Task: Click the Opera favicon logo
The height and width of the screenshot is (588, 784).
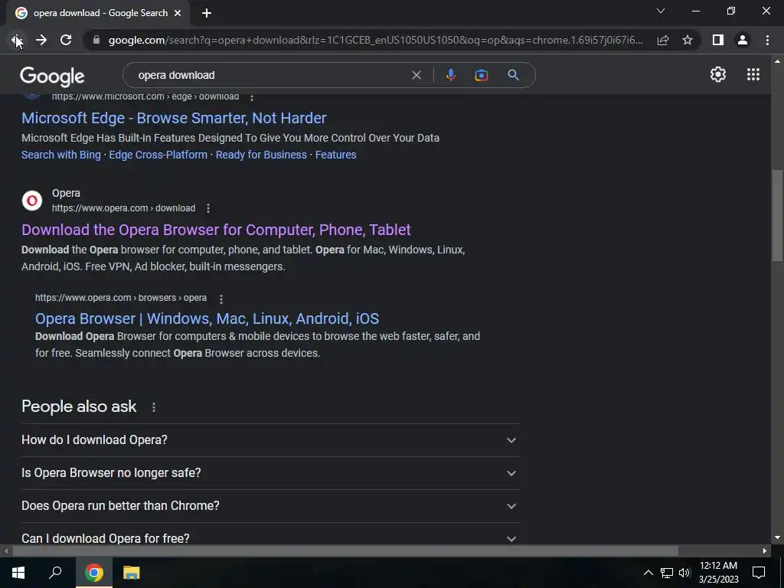Action: pyautogui.click(x=32, y=201)
